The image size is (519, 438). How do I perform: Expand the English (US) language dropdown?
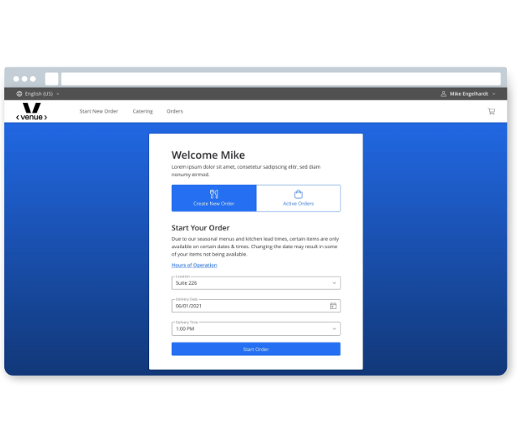coord(39,94)
